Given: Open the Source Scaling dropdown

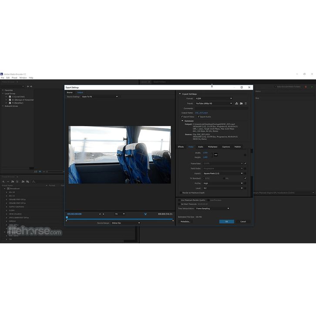Looking at the screenshot, I should [99, 97].
